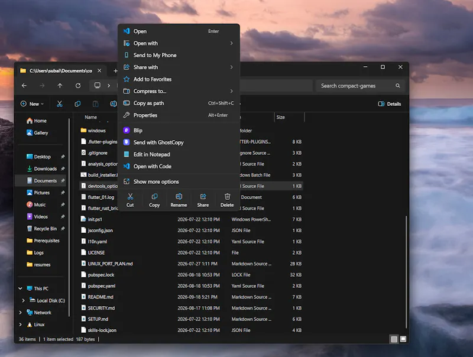Select the skills-lock.json file
Screen dimensions: 473x357
(x=191, y=330)
